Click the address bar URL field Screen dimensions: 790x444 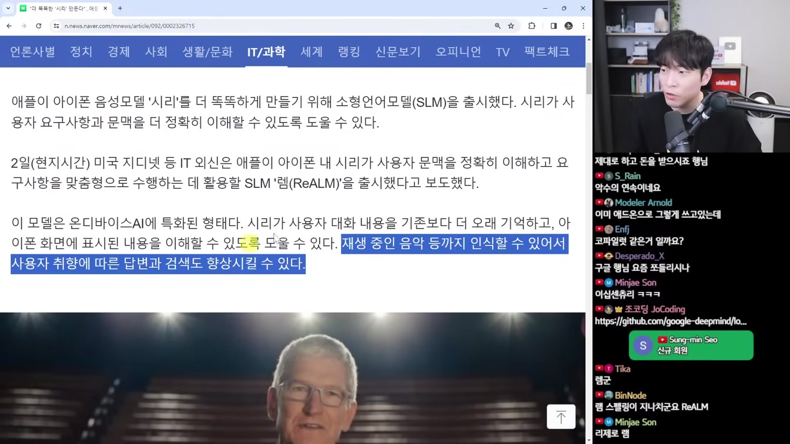270,26
